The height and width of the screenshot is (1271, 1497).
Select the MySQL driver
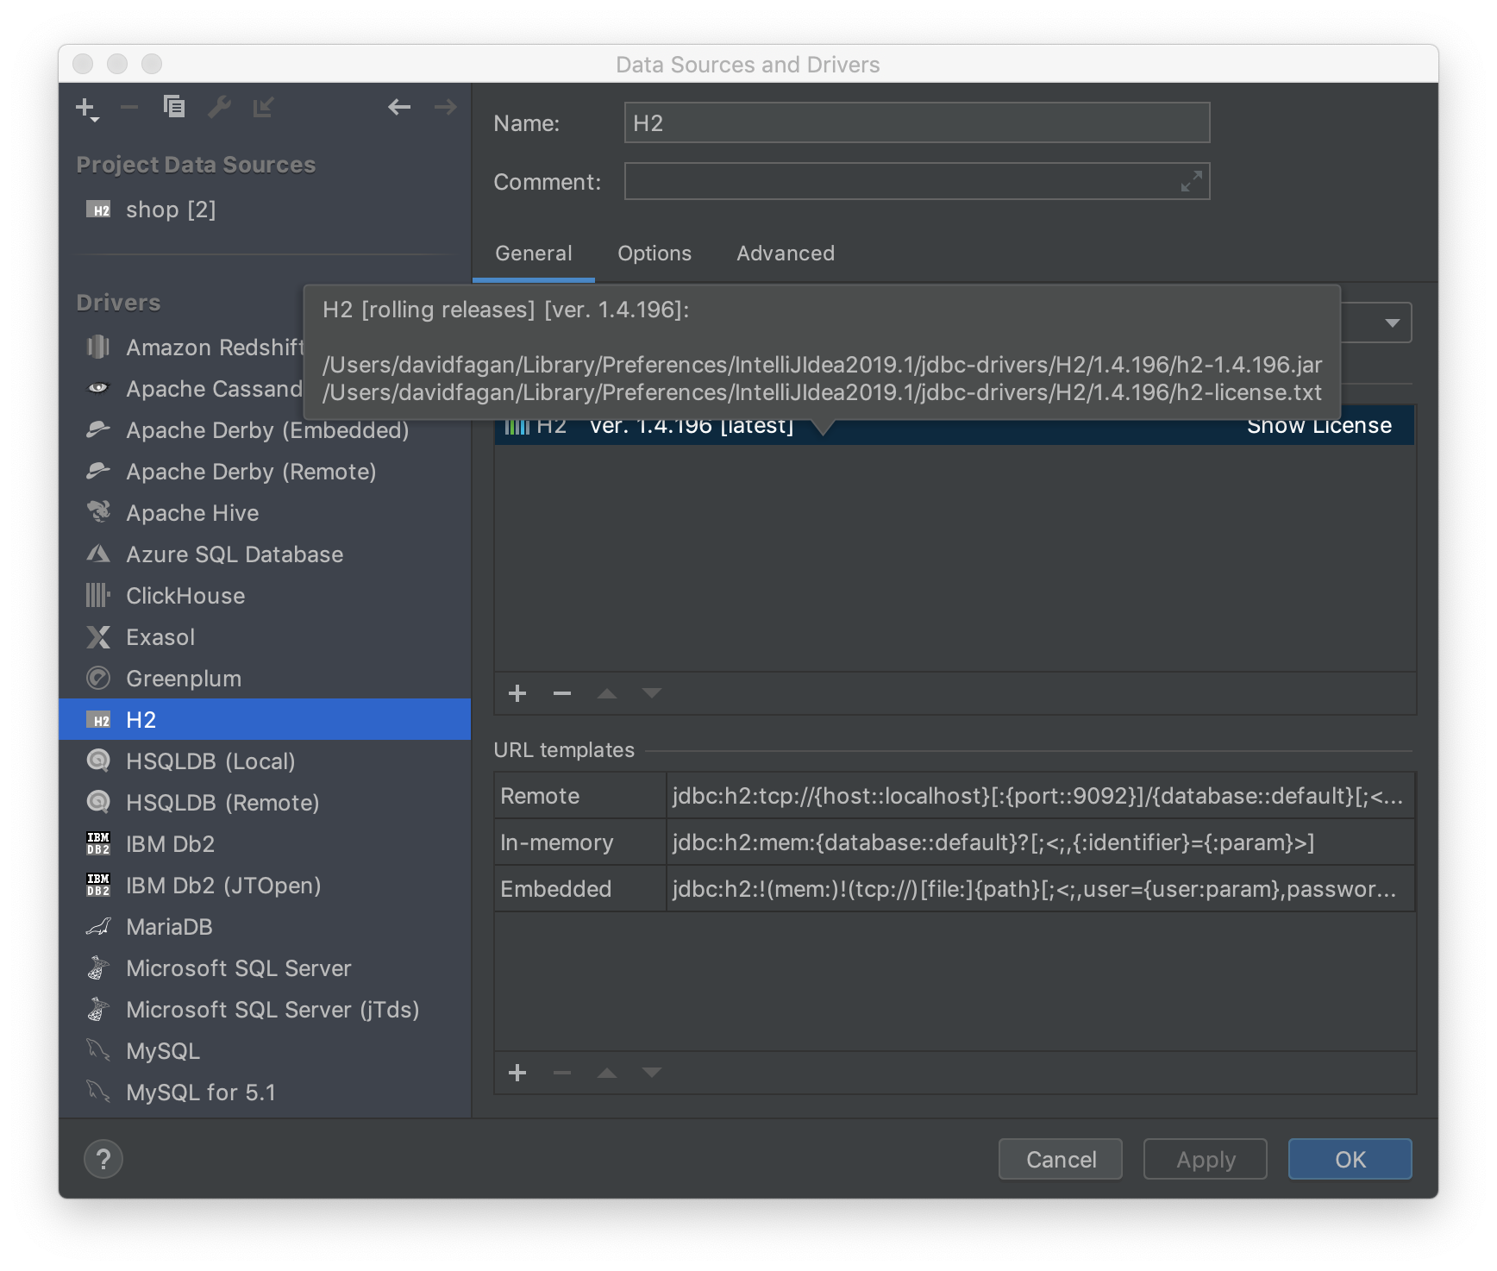coord(265,1051)
